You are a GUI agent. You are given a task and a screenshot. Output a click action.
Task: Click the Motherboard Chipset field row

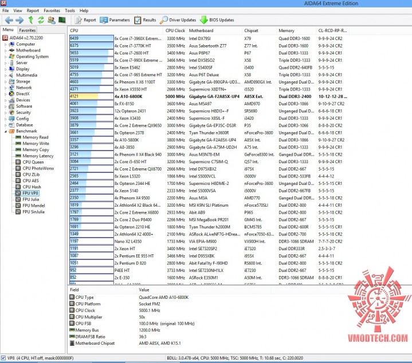click(125, 343)
